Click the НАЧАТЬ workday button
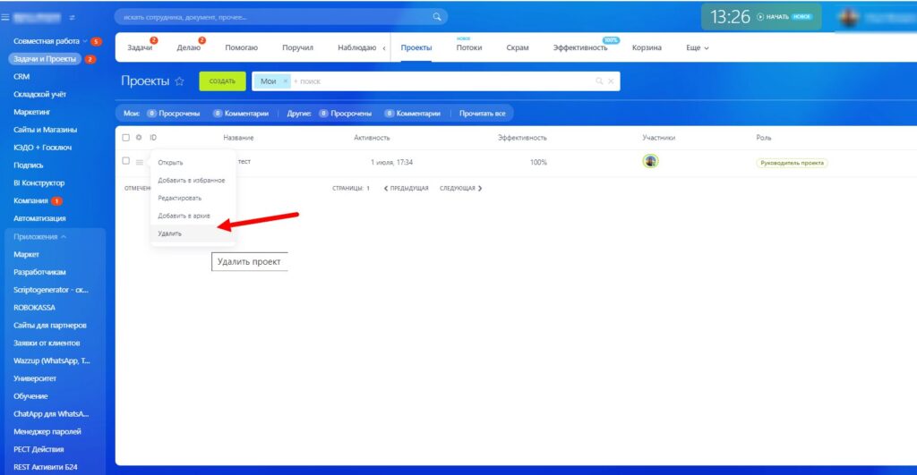The height and width of the screenshot is (475, 917). click(x=773, y=17)
